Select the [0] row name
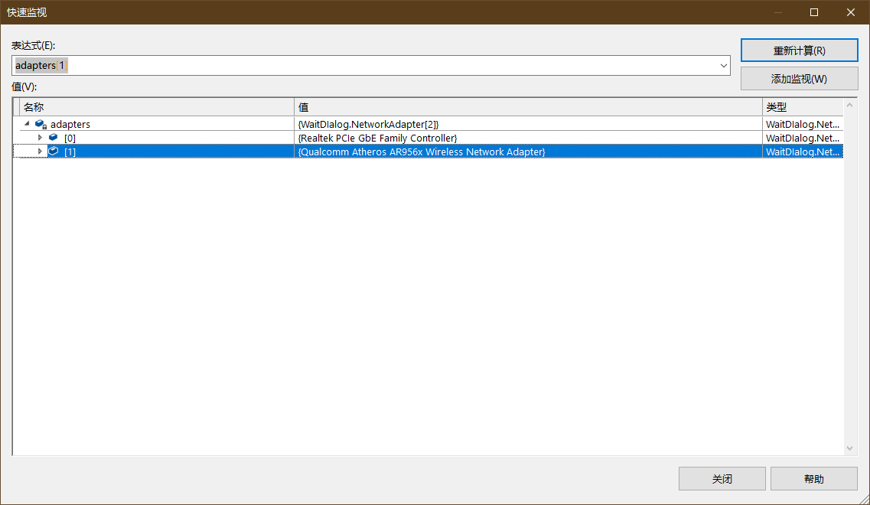870x505 pixels. tap(70, 138)
